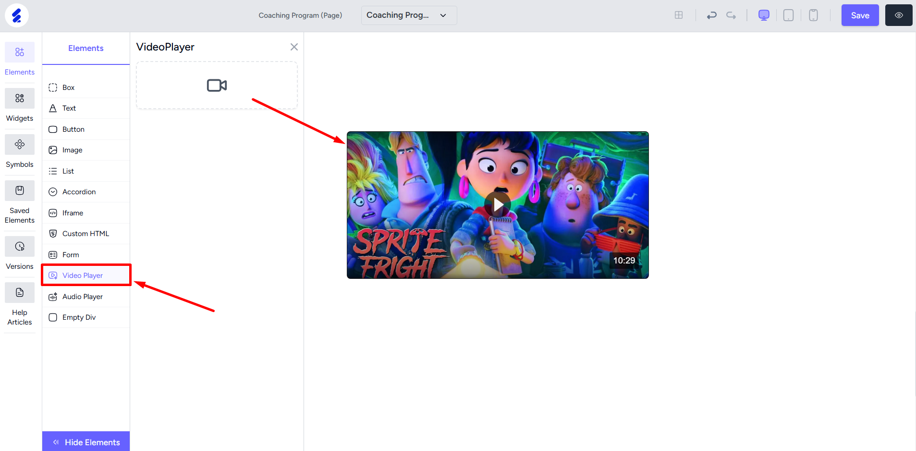Screen dimensions: 916x451
Task: Select the Image element
Action: click(86, 150)
